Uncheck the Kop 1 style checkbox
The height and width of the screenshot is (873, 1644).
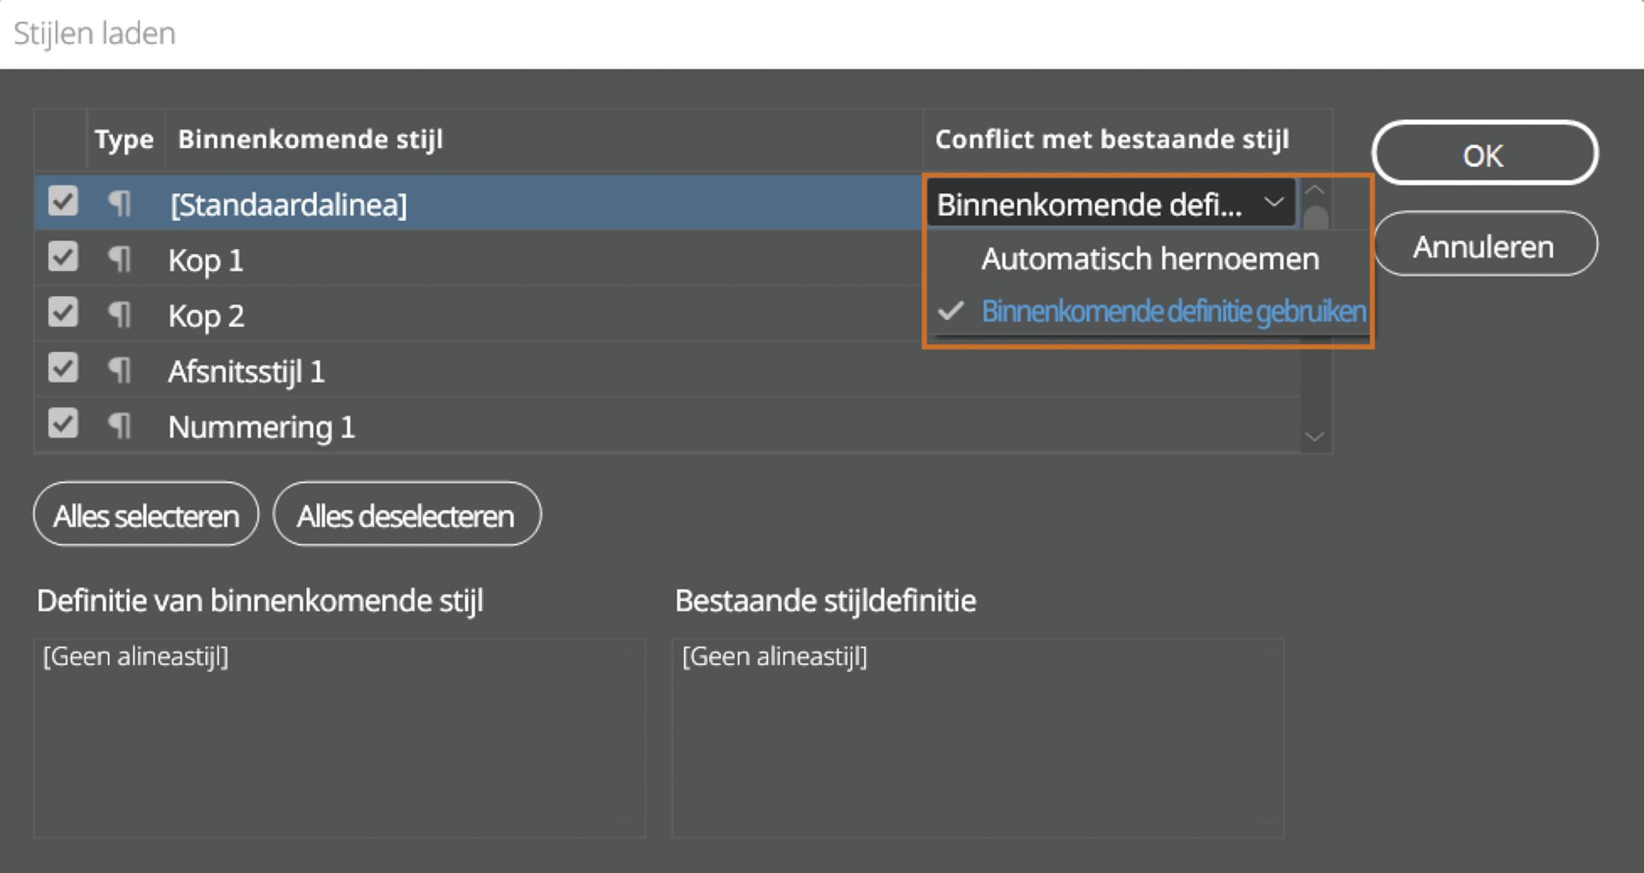[x=63, y=257]
